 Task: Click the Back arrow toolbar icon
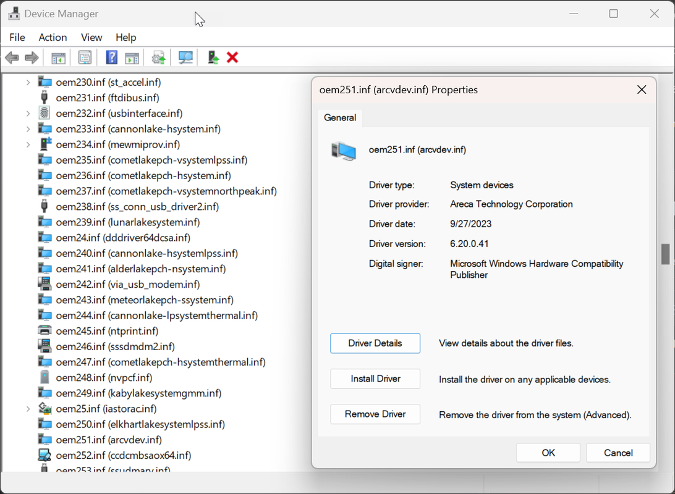click(x=12, y=57)
